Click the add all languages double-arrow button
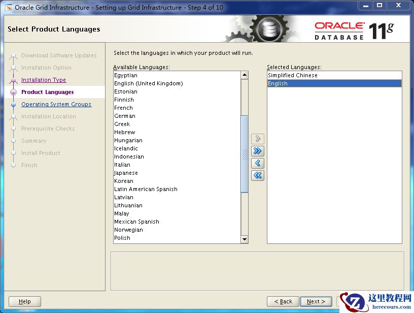This screenshot has width=414, height=313. click(x=258, y=151)
